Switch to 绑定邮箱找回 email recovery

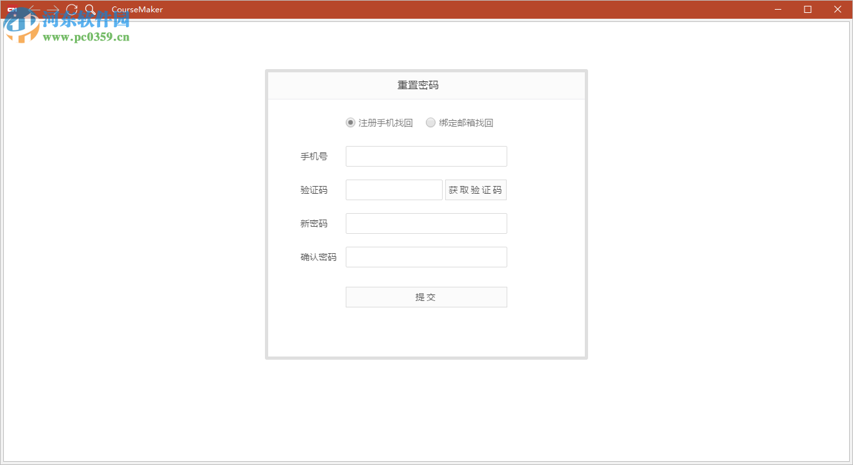click(430, 122)
